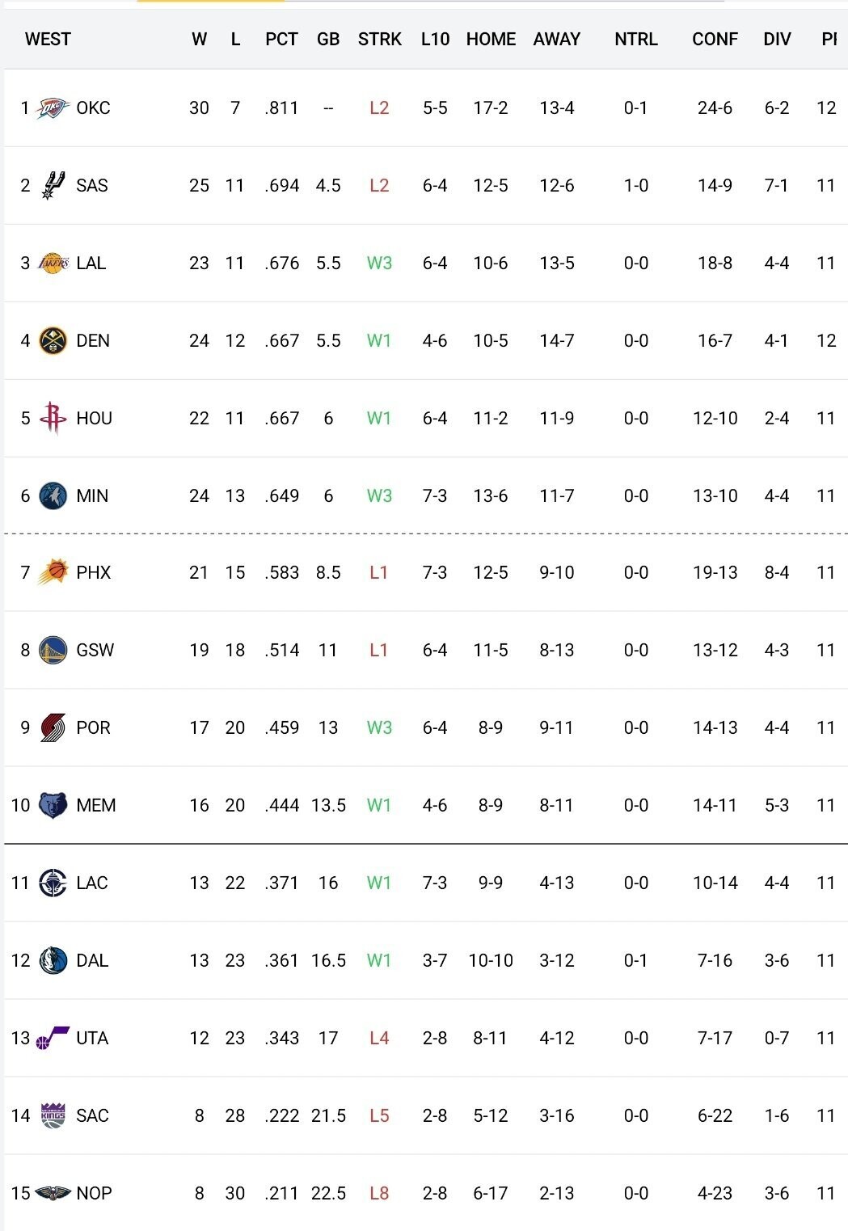Select the Clippers logo next to LAC

[x=53, y=883]
